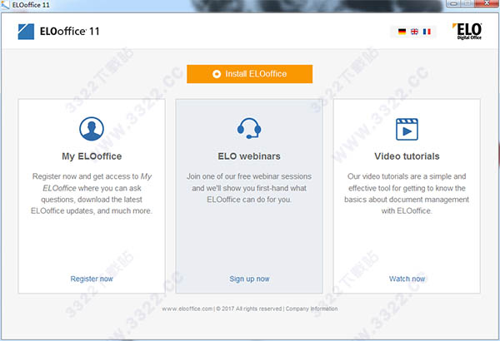Click the My ELOoffice user profile icon
This screenshot has height=341, width=500.
coord(92,129)
